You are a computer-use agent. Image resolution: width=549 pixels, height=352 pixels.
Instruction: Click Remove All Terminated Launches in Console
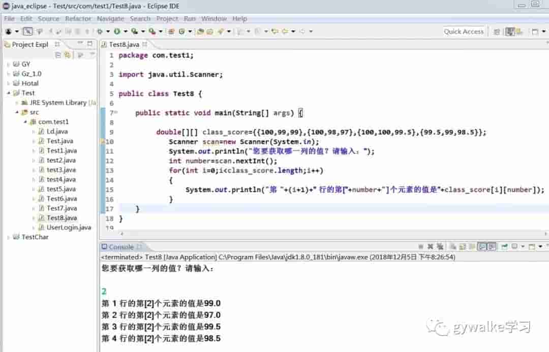pos(440,247)
